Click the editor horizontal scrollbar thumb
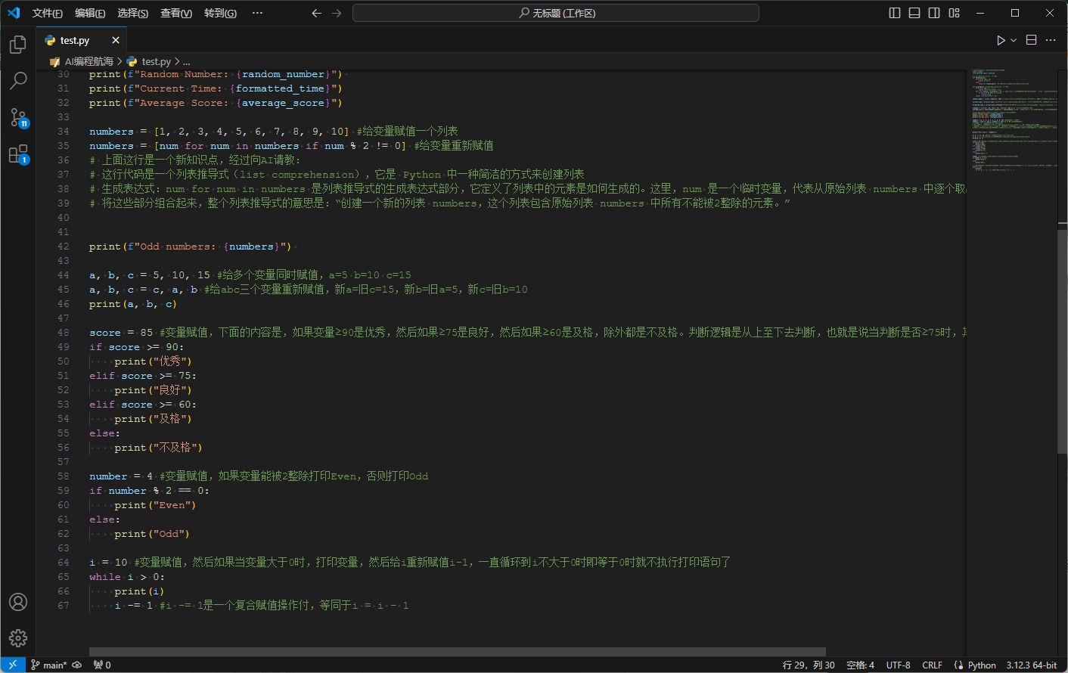The width and height of the screenshot is (1068, 673). click(458, 652)
